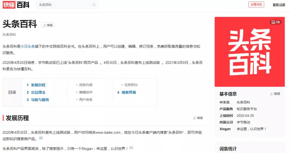Select the 字节跳动 company text
291x153 pixels.
tap(243, 122)
